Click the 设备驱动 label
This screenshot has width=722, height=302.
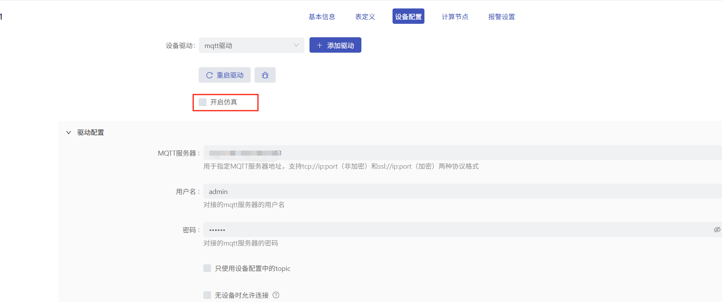[x=180, y=46]
